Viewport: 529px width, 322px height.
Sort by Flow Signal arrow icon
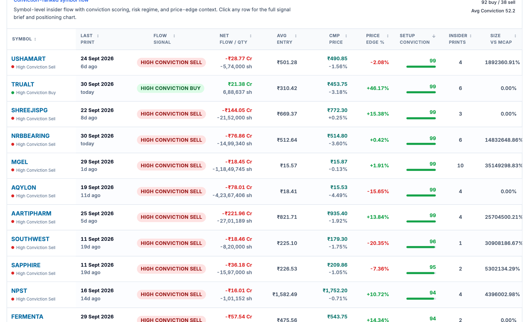point(174,36)
